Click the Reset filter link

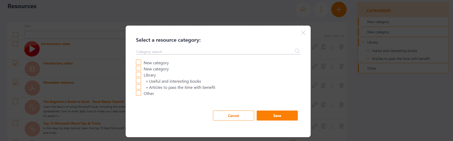pyautogui.click(x=332, y=36)
